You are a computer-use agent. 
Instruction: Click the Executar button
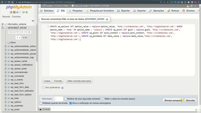pyautogui.click(x=191, y=100)
